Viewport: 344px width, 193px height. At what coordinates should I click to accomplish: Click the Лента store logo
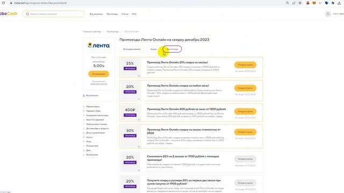(99, 45)
